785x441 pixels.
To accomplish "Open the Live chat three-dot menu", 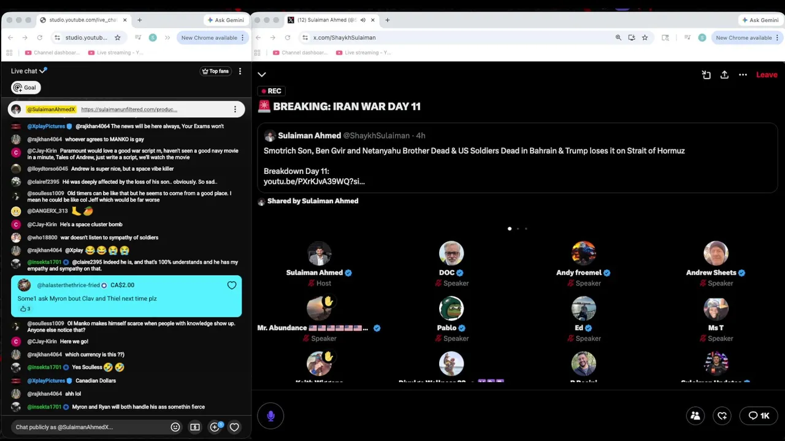I will coord(240,71).
